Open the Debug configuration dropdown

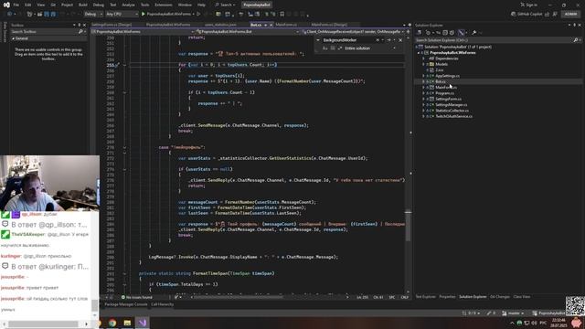coord(93,15)
